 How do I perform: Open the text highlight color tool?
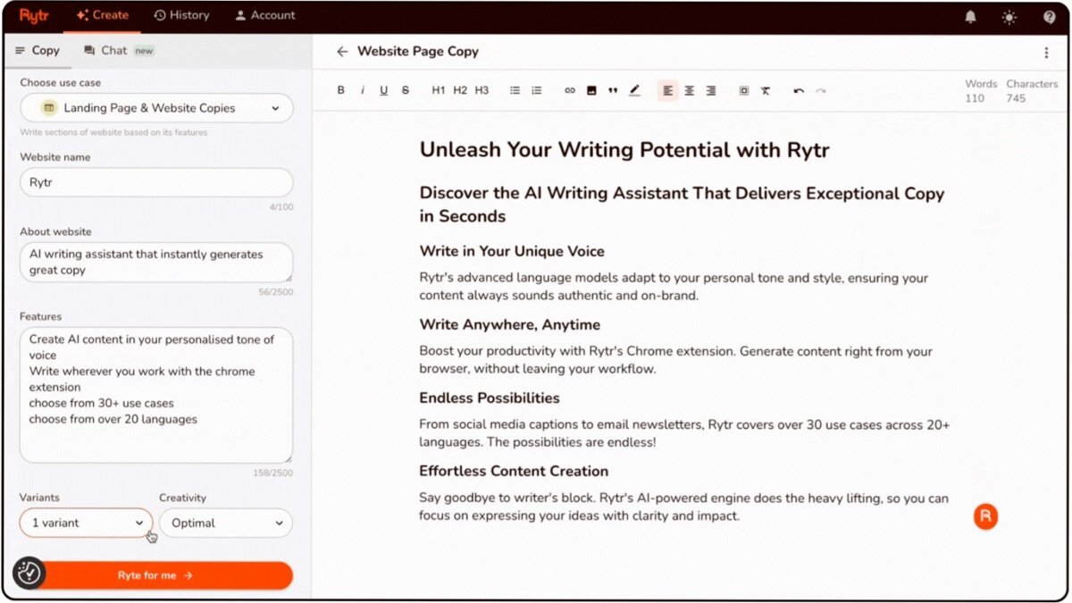tap(634, 90)
